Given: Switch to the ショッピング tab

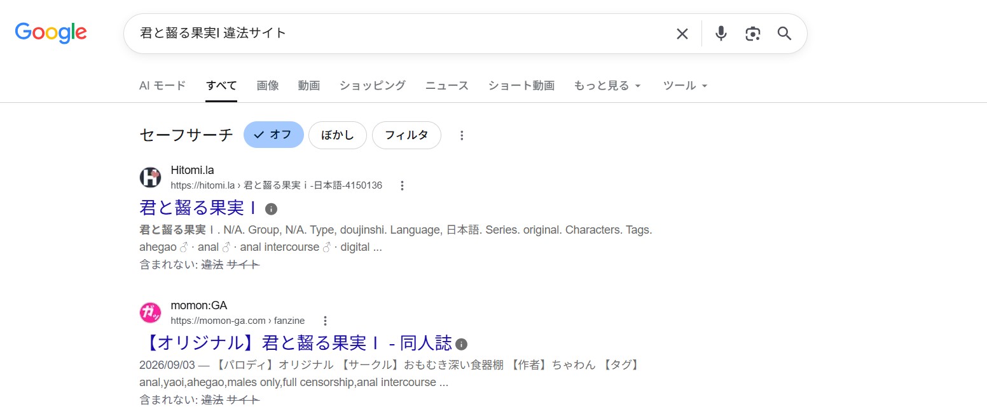Looking at the screenshot, I should tap(373, 86).
